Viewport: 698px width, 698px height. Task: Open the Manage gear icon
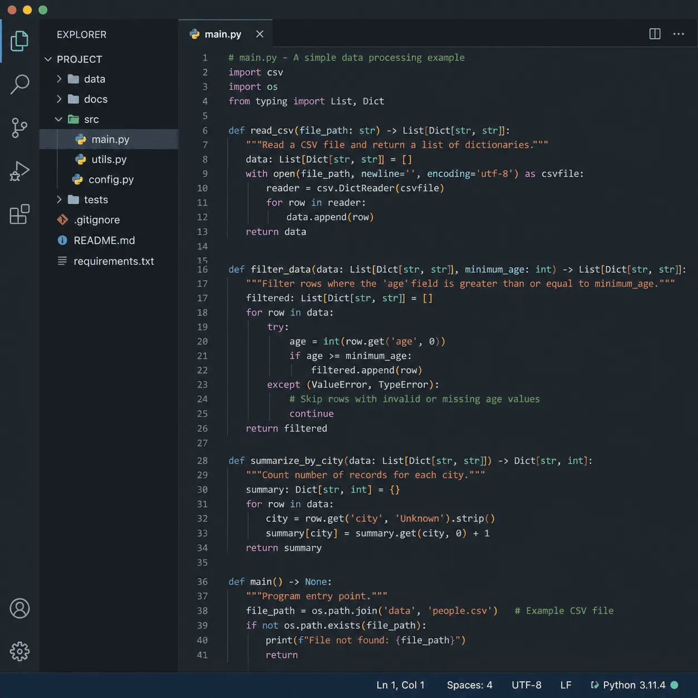click(x=19, y=651)
